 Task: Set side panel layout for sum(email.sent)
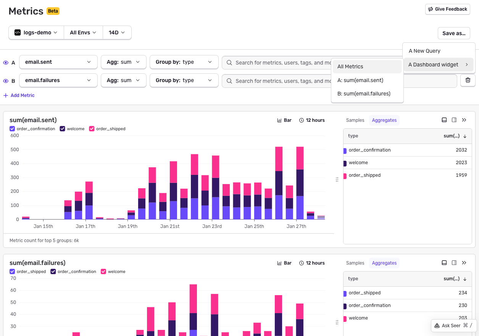(454, 120)
